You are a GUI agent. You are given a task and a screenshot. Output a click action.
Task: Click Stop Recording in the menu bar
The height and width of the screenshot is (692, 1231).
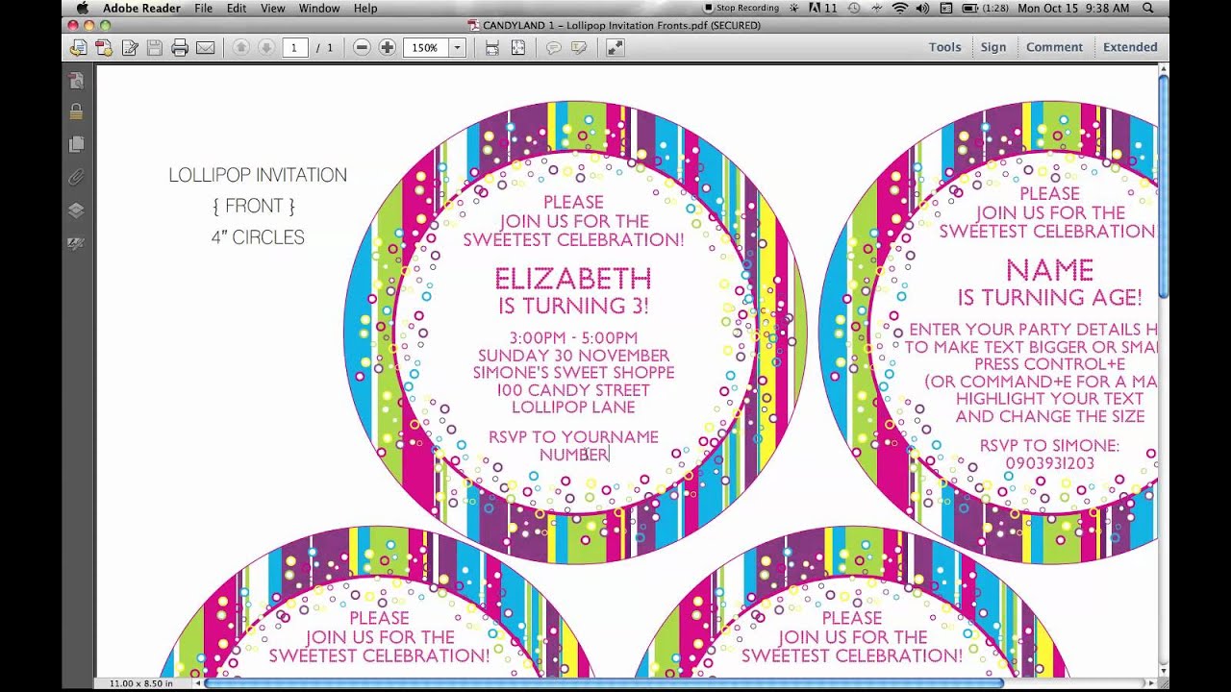tap(741, 8)
